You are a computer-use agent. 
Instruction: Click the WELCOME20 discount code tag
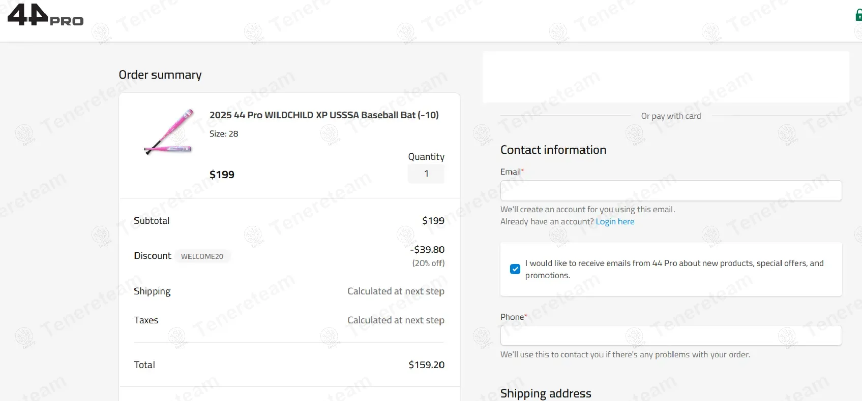coord(202,256)
